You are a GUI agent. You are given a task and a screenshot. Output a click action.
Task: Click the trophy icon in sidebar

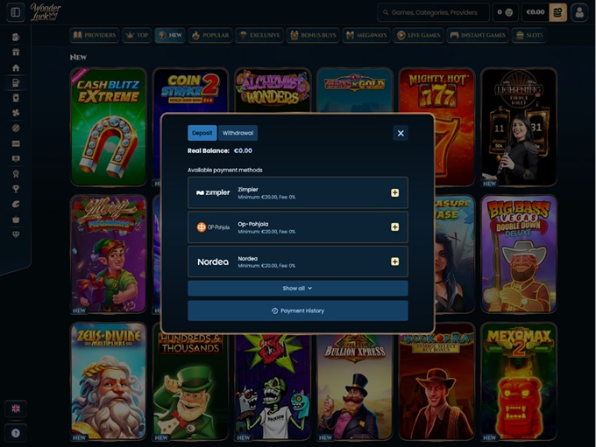click(x=16, y=188)
